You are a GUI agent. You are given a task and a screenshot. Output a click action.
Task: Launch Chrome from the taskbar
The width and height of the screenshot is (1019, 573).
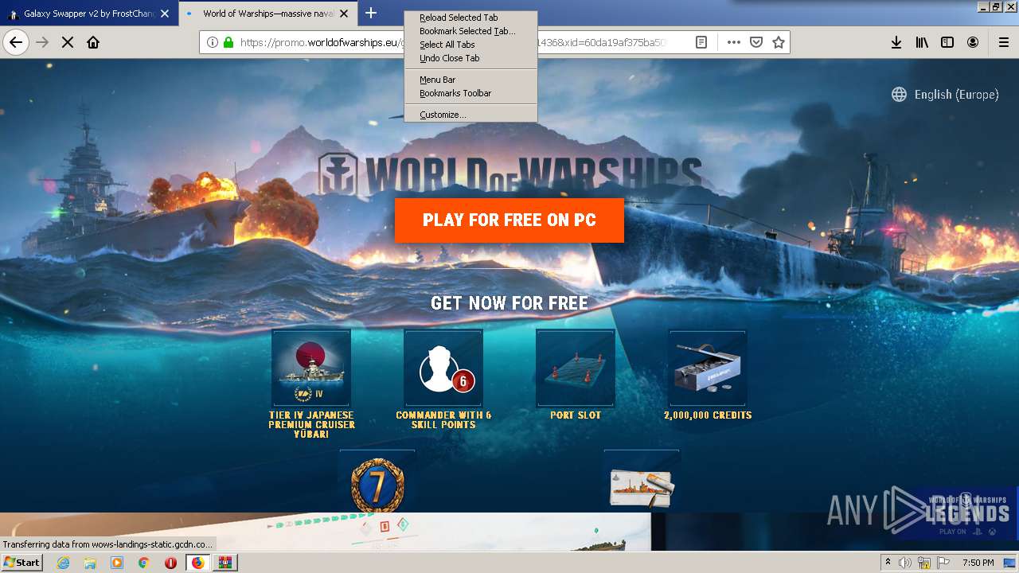(143, 563)
